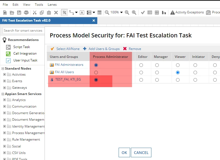Delete the selected item
The image size is (220, 160).
pos(56,13)
